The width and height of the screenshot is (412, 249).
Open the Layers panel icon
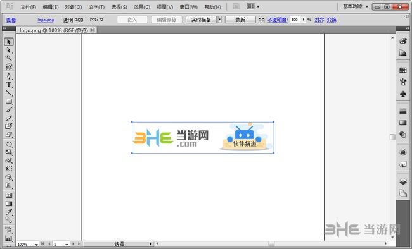coord(402,181)
